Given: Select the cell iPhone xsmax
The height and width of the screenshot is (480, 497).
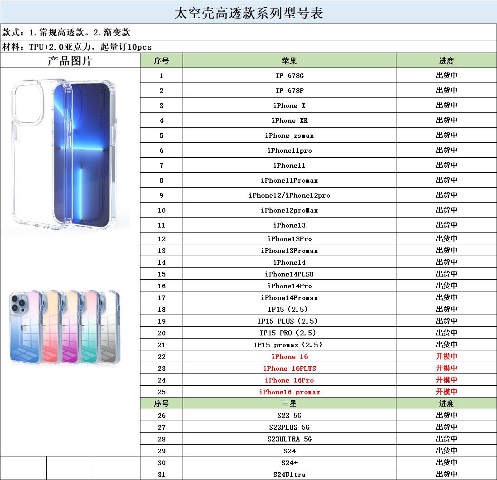Looking at the screenshot, I should (290, 136).
